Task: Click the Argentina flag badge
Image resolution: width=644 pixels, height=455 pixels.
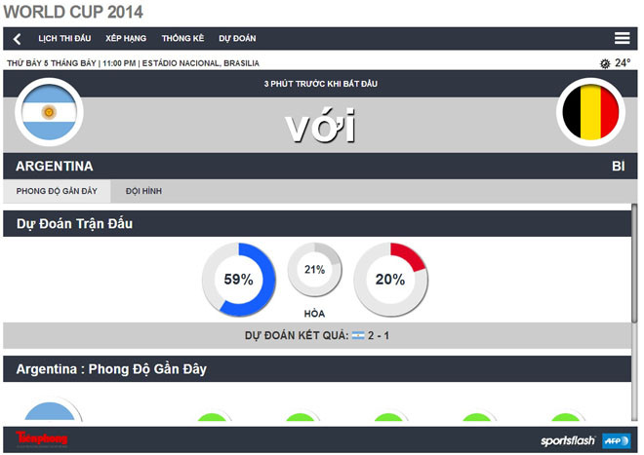Action: tap(49, 111)
